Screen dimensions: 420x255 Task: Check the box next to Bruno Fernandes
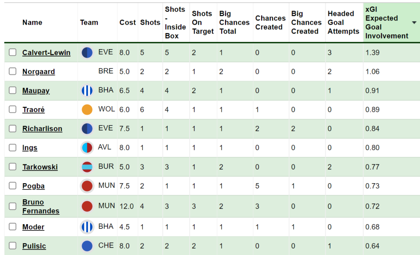point(13,206)
